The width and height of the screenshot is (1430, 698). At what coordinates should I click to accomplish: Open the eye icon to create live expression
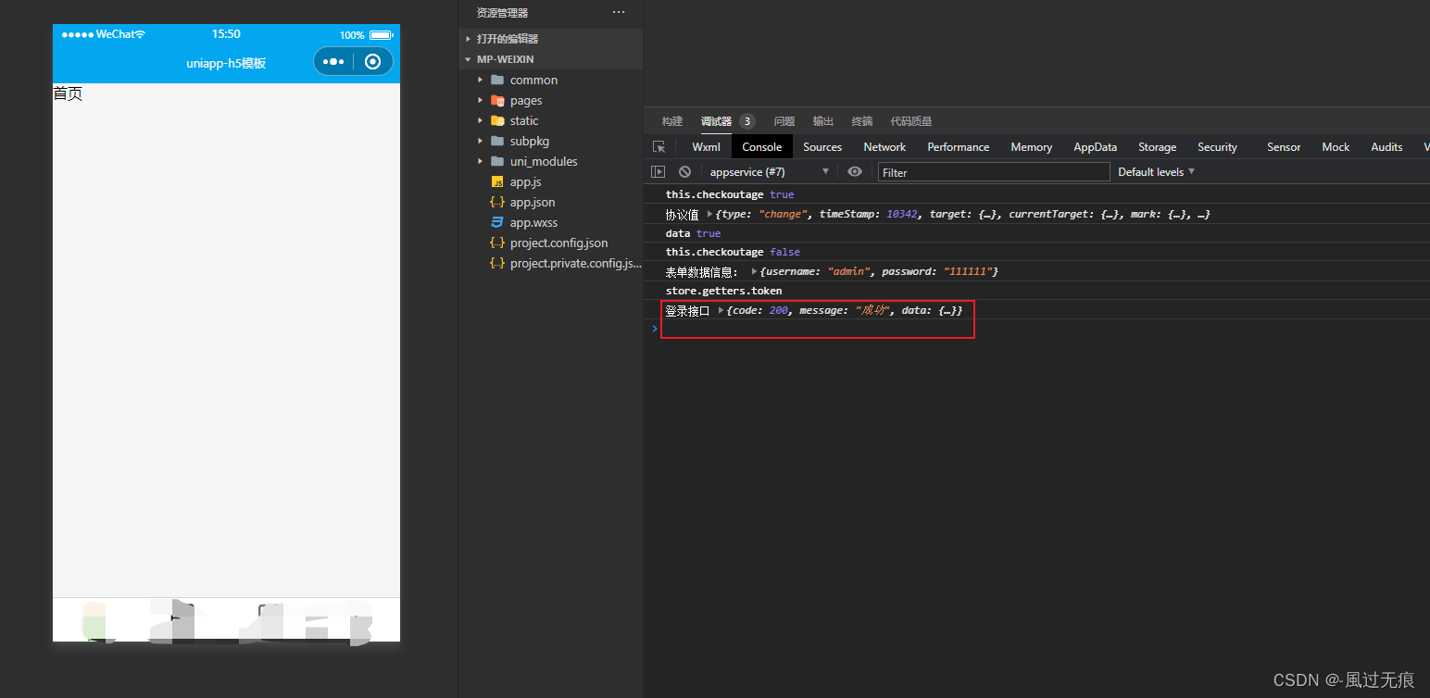click(854, 171)
